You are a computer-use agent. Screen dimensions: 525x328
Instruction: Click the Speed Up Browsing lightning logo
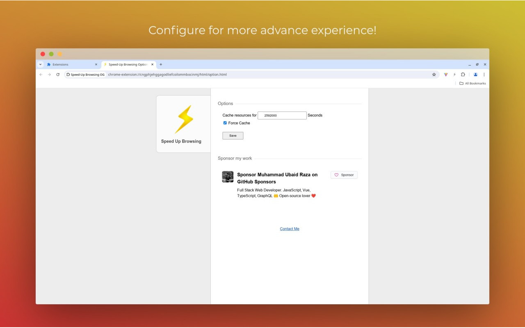point(184,119)
